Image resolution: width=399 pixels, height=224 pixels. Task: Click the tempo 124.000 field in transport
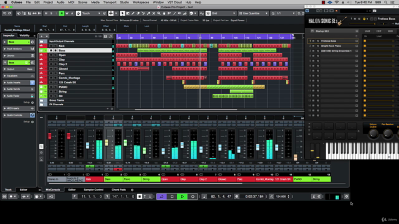[x=281, y=197]
